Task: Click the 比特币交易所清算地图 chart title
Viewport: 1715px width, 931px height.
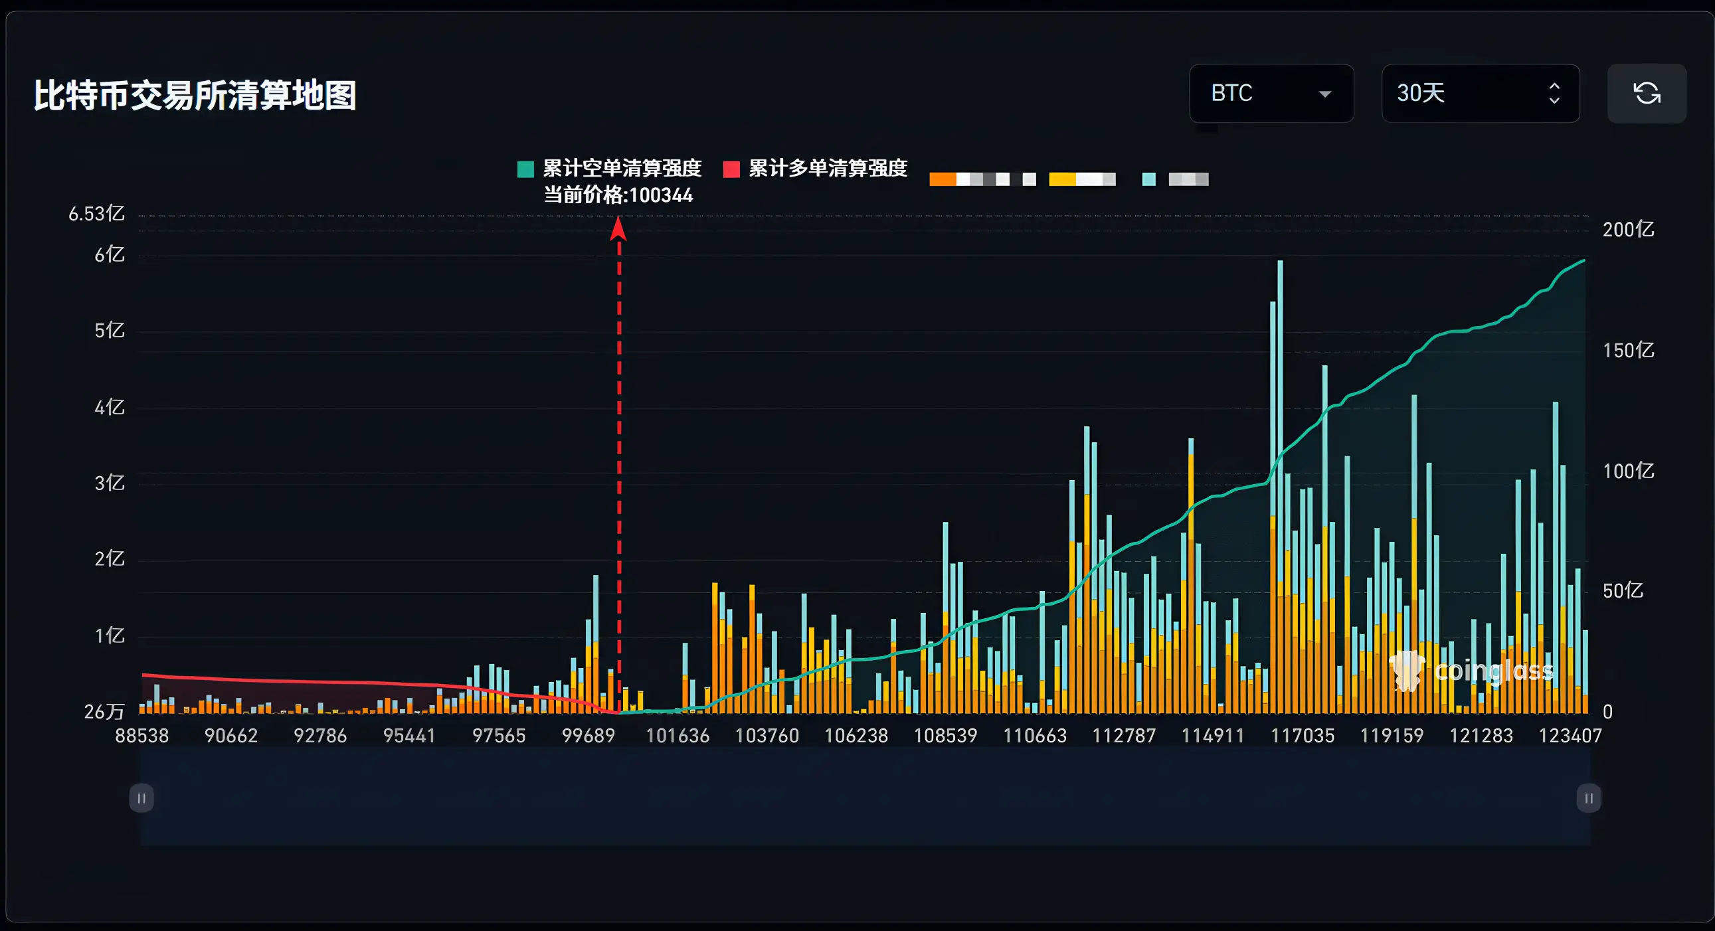Action: [195, 95]
